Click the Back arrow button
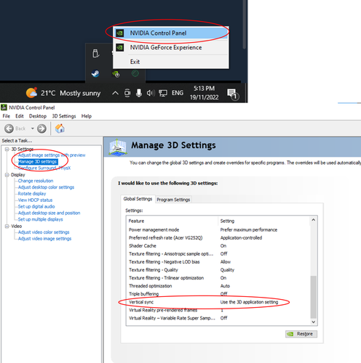 [9, 129]
